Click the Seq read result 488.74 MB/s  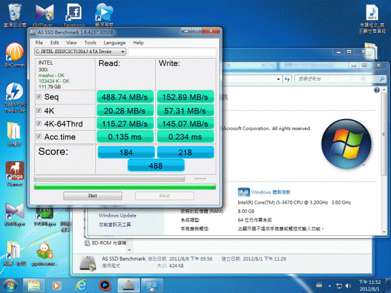125,97
